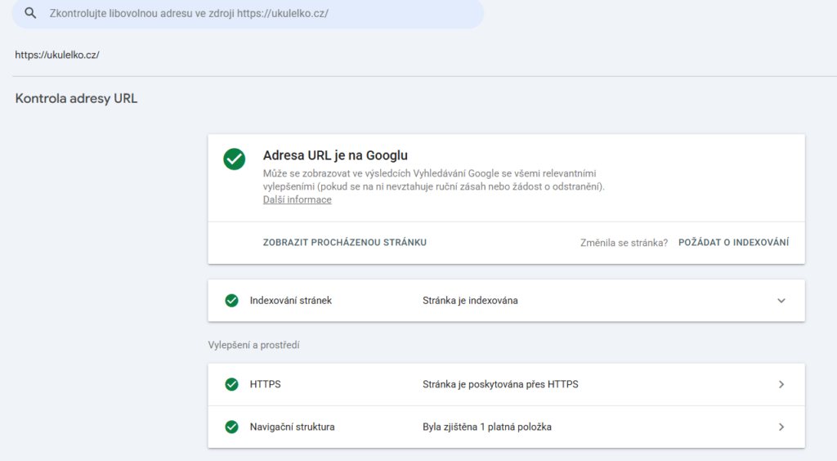Click green check icon in HTTPS row
Image resolution: width=837 pixels, height=461 pixels.
[231, 384]
